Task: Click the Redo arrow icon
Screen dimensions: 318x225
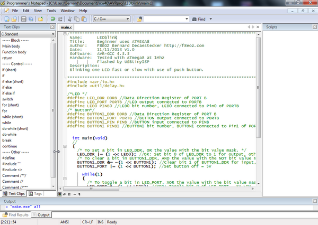Action: [x=61, y=19]
